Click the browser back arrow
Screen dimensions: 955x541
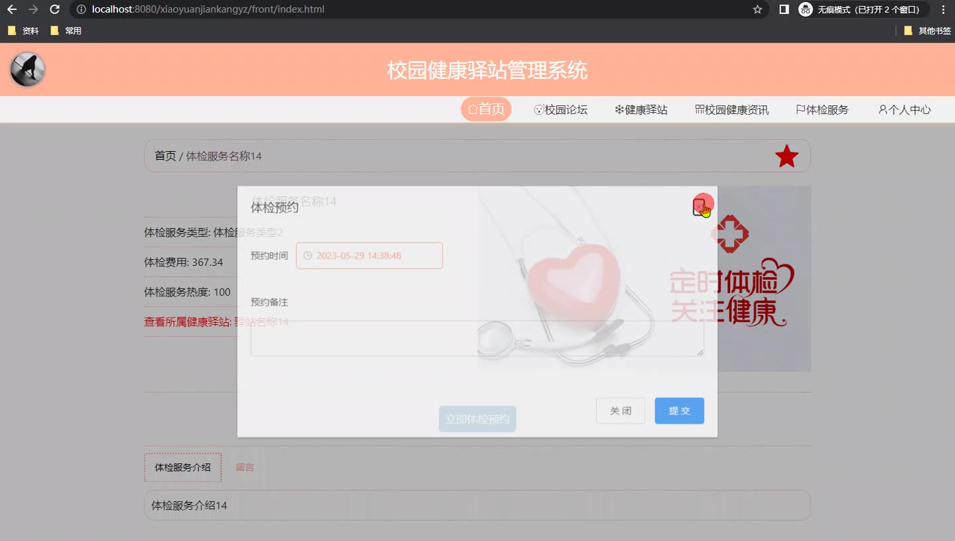pos(12,9)
